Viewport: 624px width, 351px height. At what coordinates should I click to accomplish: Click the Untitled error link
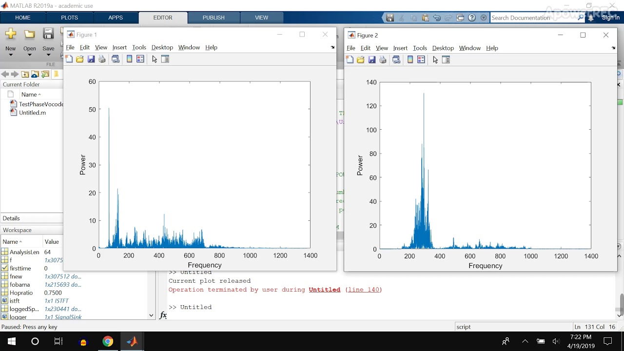(x=324, y=290)
